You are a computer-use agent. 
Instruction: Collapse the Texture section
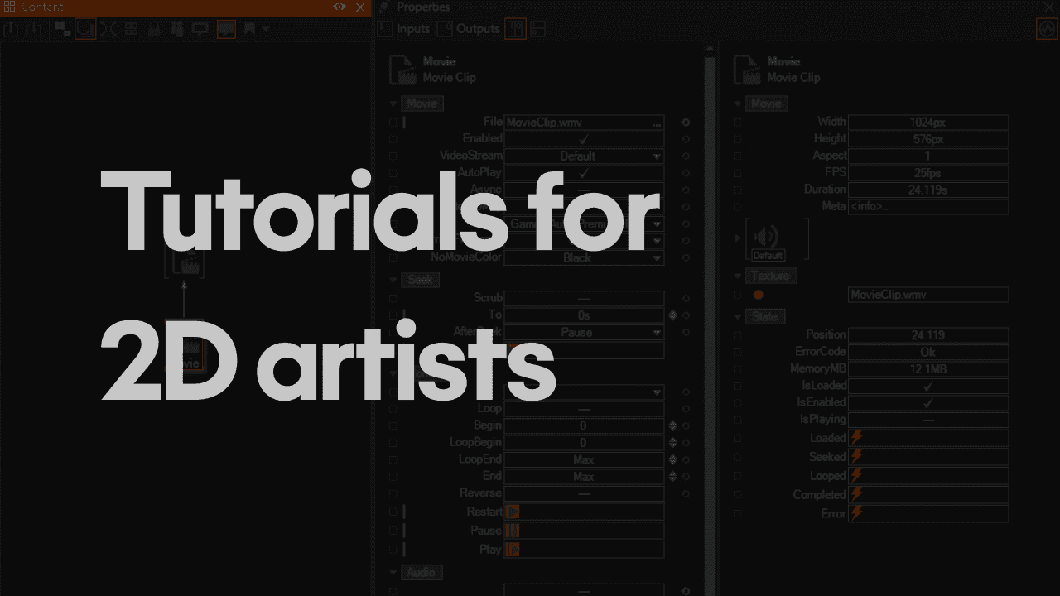738,276
